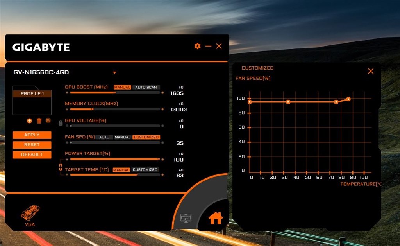Click the Memory Clock value 12002
Image resolution: width=400 pixels, height=246 pixels.
pyautogui.click(x=178, y=110)
